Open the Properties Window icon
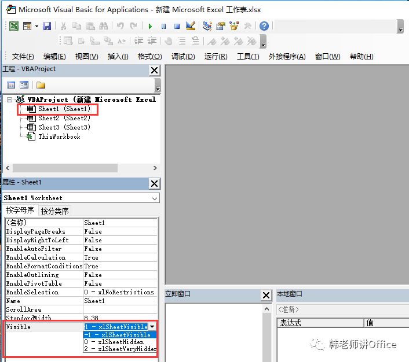This screenshot has height=362, width=409. coord(221,26)
